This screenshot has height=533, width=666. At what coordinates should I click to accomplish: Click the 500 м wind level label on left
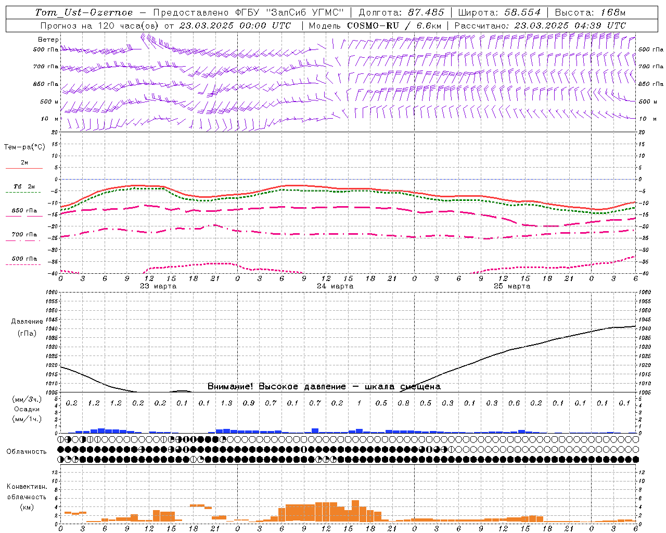click(x=49, y=101)
